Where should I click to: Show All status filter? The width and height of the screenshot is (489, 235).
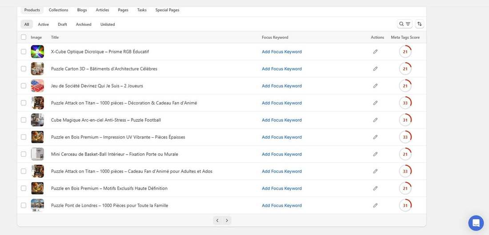coord(27,24)
